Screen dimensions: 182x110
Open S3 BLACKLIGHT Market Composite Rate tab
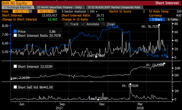pos(114,7)
